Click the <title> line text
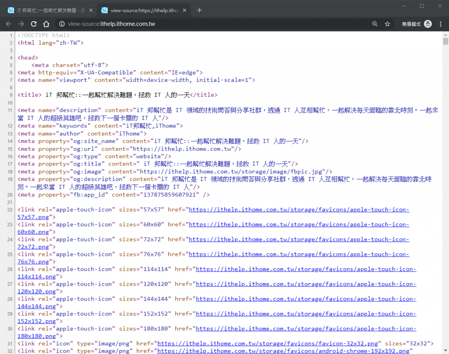This screenshot has width=449, height=354. pos(118,95)
